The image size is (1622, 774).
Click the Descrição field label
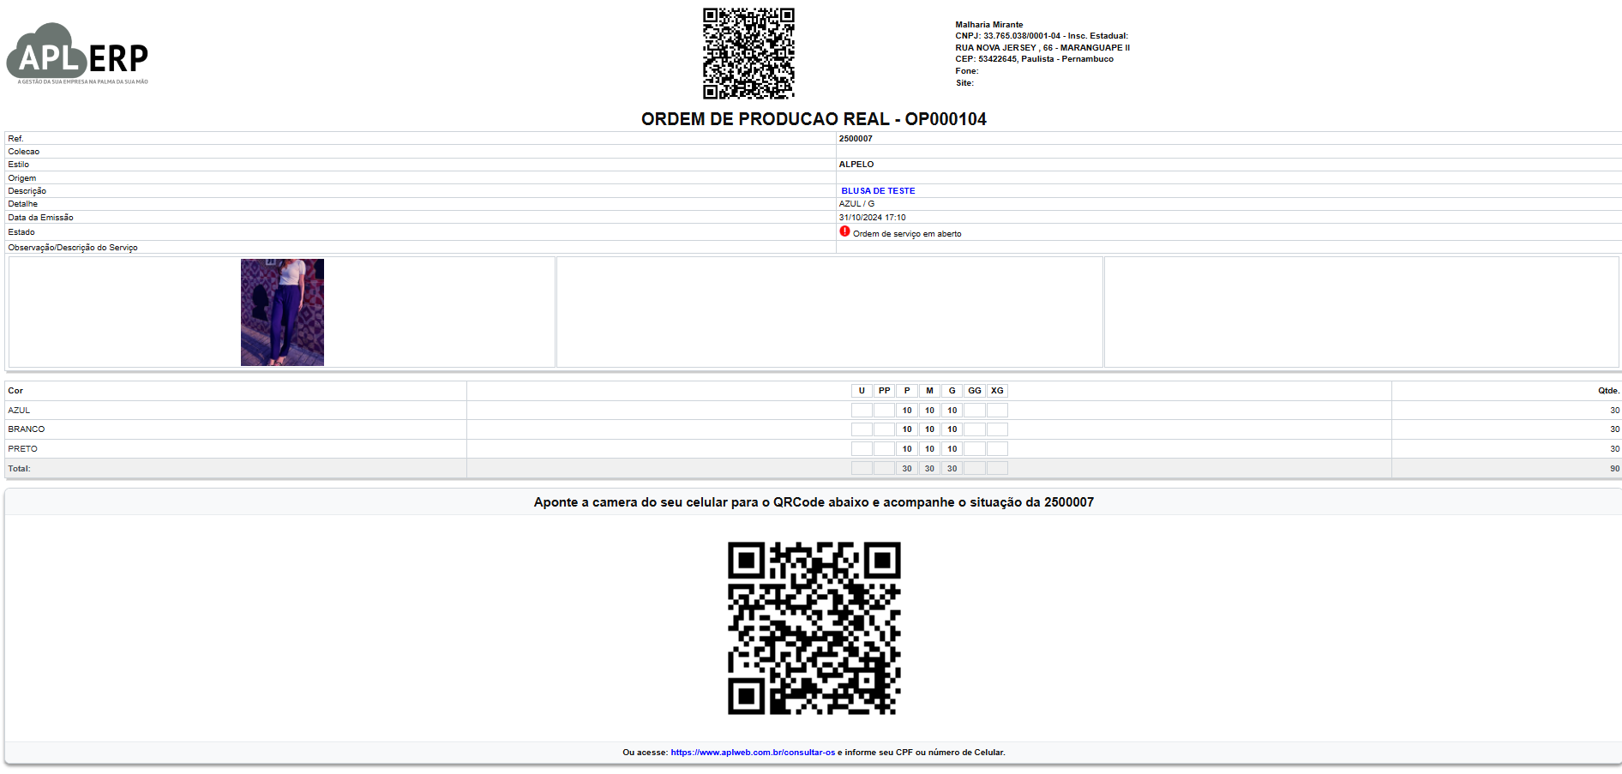(27, 191)
